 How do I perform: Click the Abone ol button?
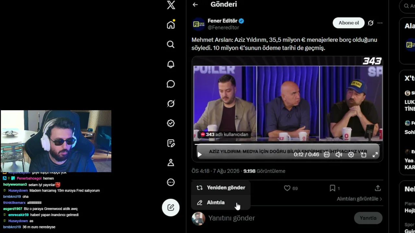pos(349,23)
